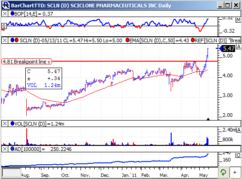
Task: Click the blue BOP[14,E] indicator dot
Action: coord(12,14)
